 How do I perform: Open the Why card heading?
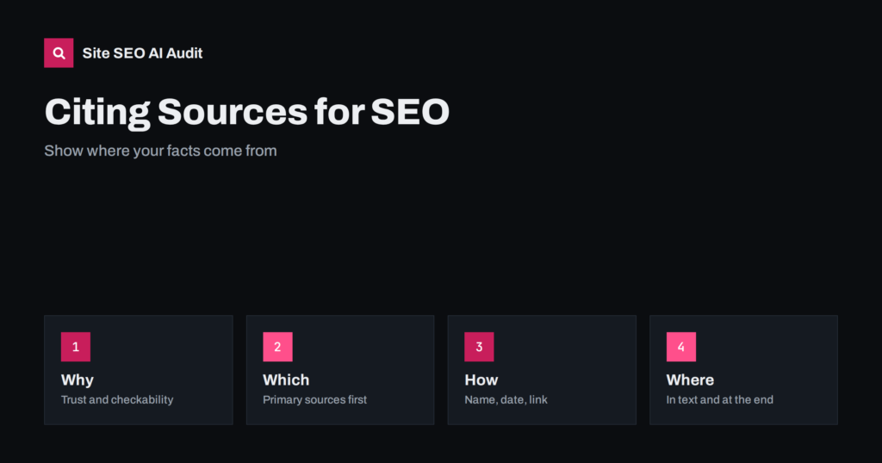(77, 380)
